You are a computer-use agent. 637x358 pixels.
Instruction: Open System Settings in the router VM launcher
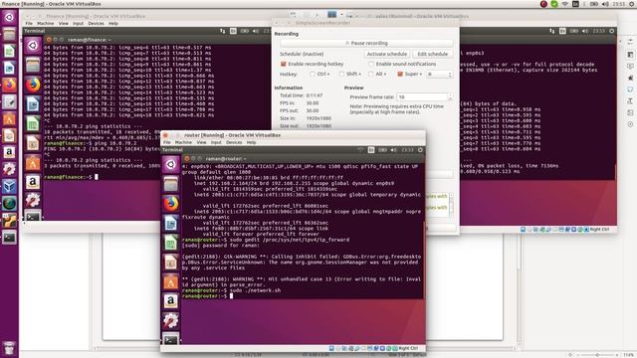coord(170,320)
